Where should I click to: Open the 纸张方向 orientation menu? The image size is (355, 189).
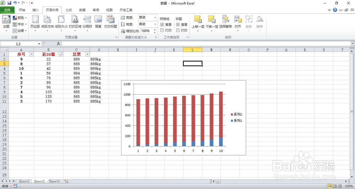coord(48,24)
